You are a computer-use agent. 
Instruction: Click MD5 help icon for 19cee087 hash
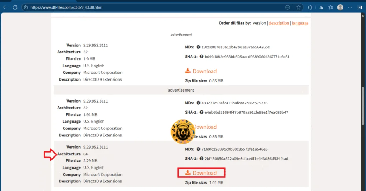pos(198,47)
